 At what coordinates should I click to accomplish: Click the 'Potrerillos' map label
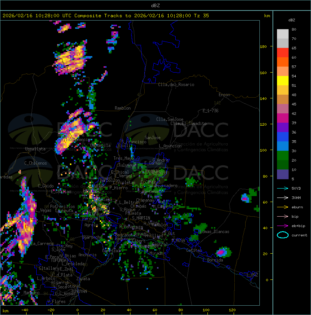(62, 207)
